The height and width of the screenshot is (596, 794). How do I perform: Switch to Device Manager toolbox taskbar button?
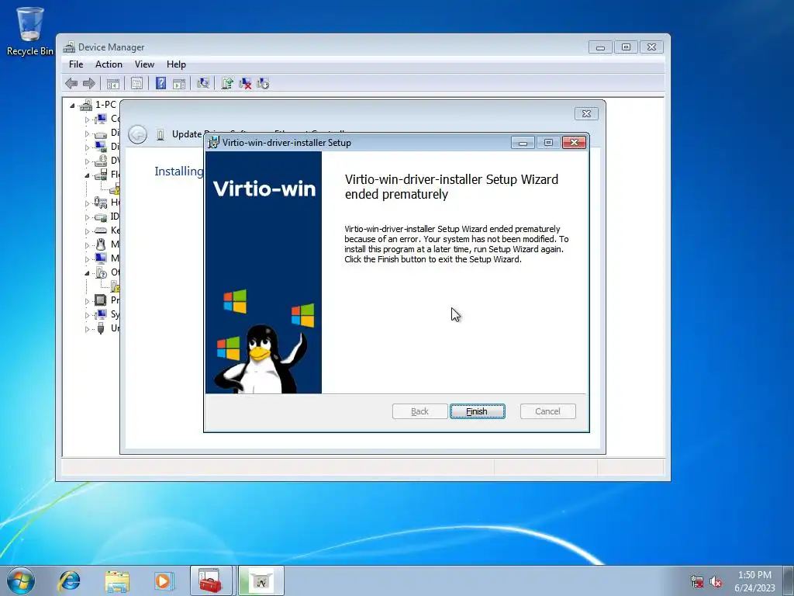tap(210, 580)
